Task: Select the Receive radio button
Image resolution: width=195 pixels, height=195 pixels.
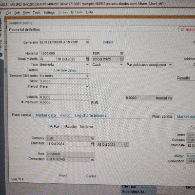Action: coord(63,126)
